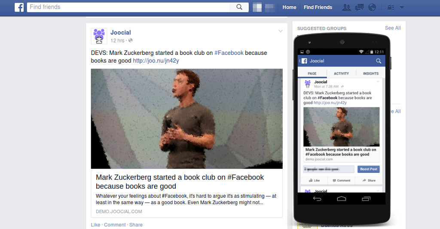Click the Find friends search field
Viewport: 440px width, 229px height.
pos(128,7)
